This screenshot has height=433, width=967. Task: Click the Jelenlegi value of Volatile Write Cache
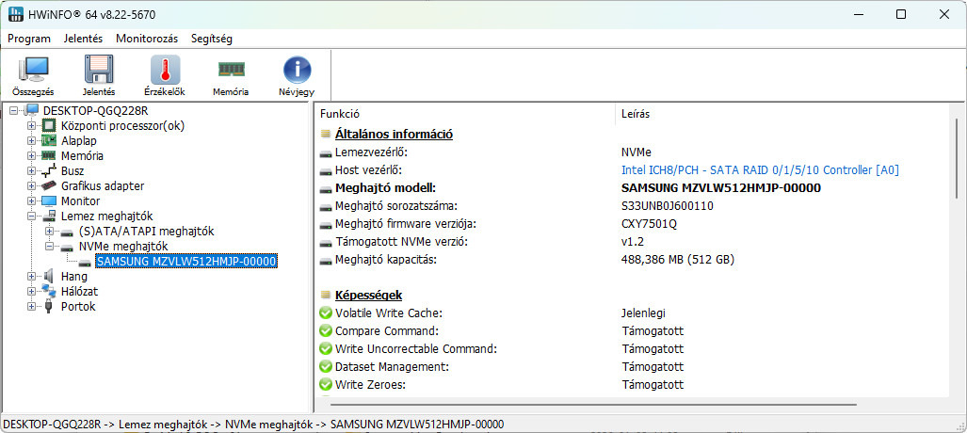(x=643, y=313)
